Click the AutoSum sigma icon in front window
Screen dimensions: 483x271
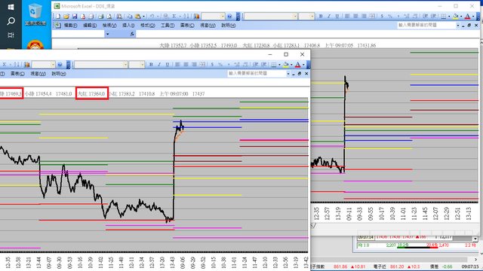pos(5,65)
